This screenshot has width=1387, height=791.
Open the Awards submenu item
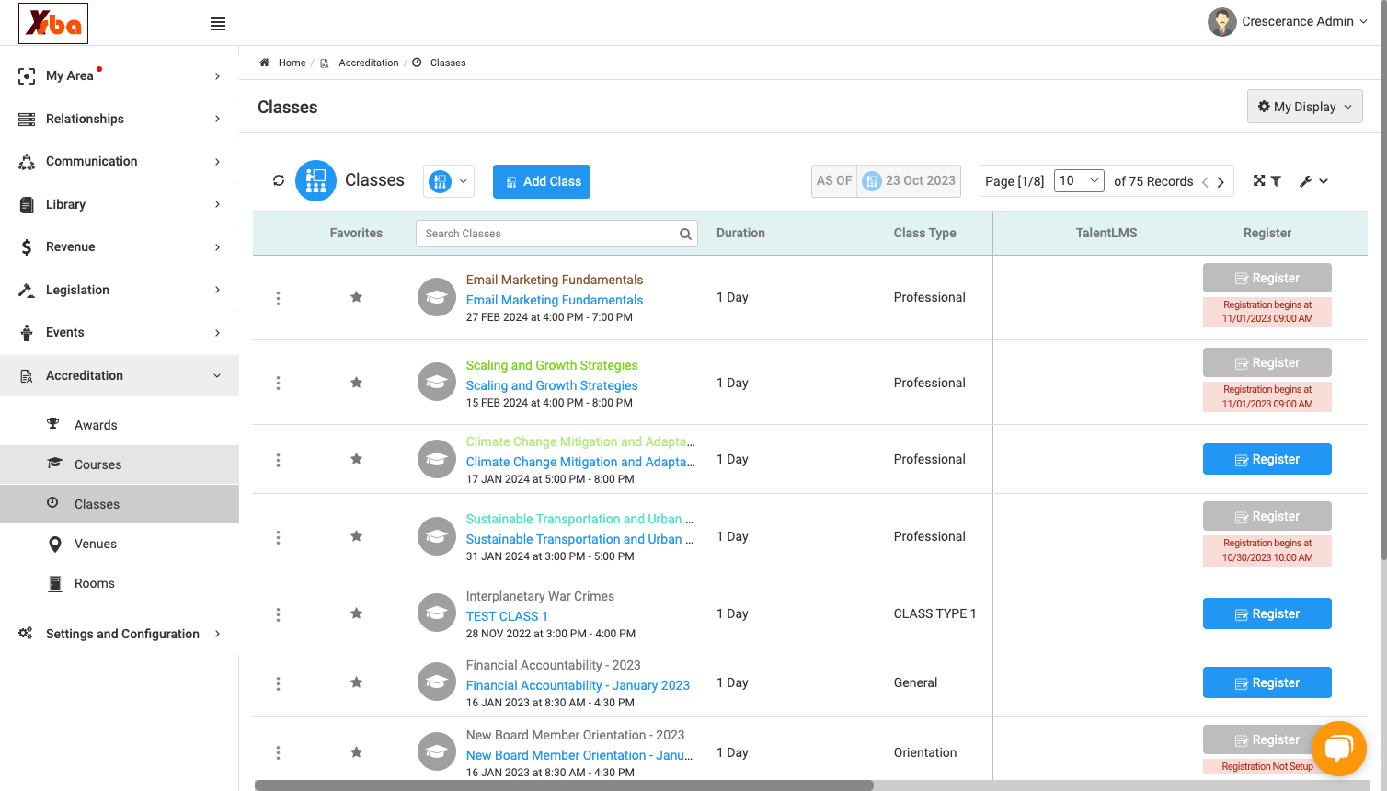point(120,425)
